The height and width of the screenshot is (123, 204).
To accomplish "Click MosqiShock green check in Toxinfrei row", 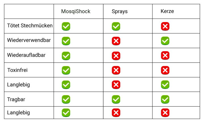I will click(x=66, y=70).
